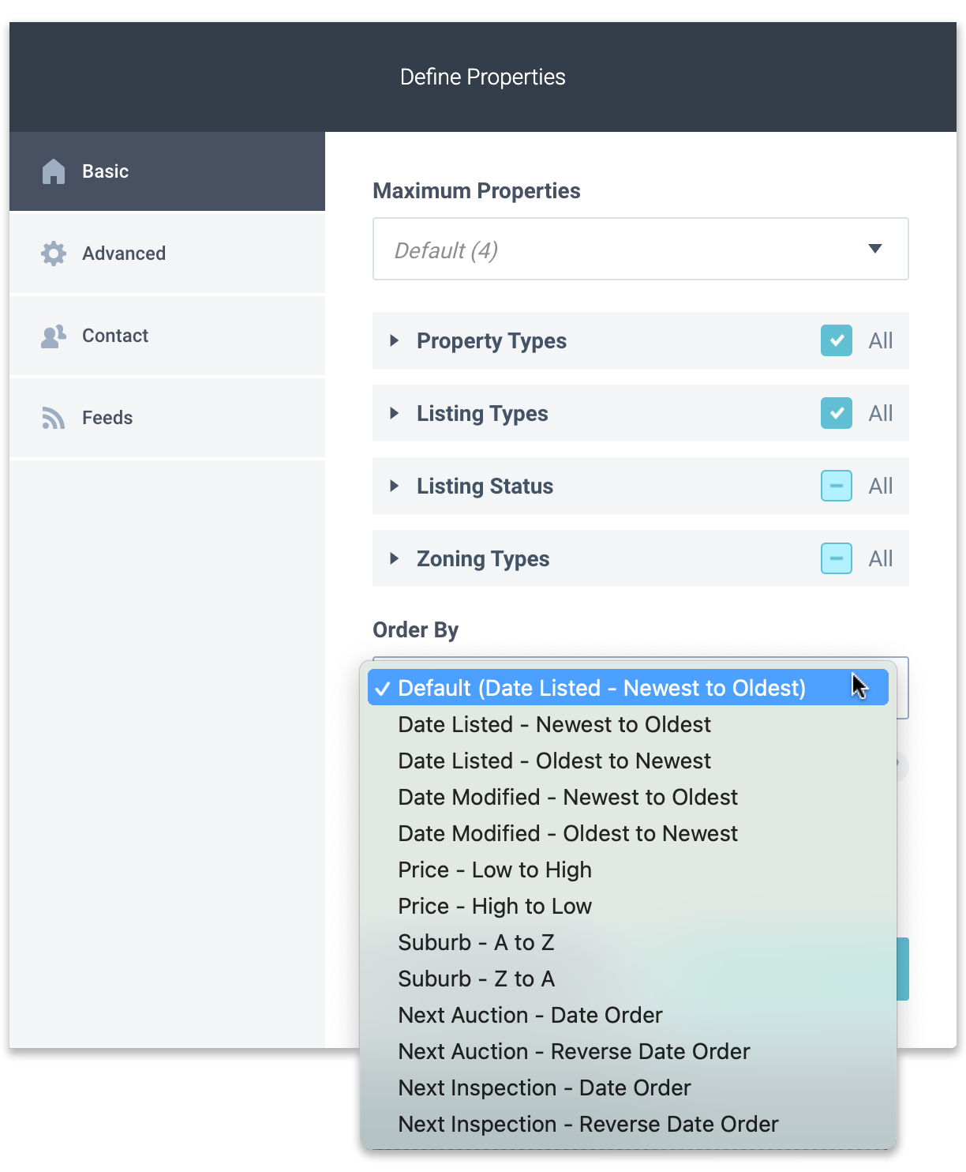
Task: Open the Maximum Properties dropdown
Action: point(641,249)
